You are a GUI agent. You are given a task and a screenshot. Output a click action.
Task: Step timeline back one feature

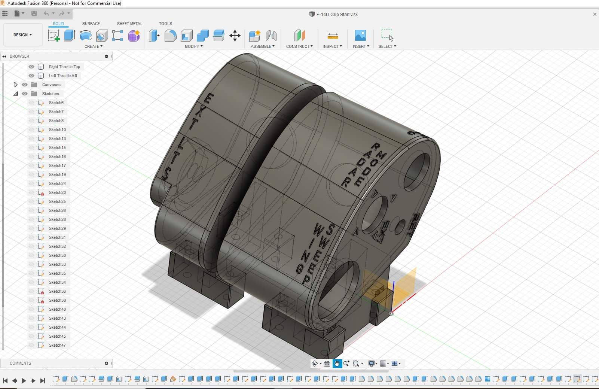click(x=15, y=380)
